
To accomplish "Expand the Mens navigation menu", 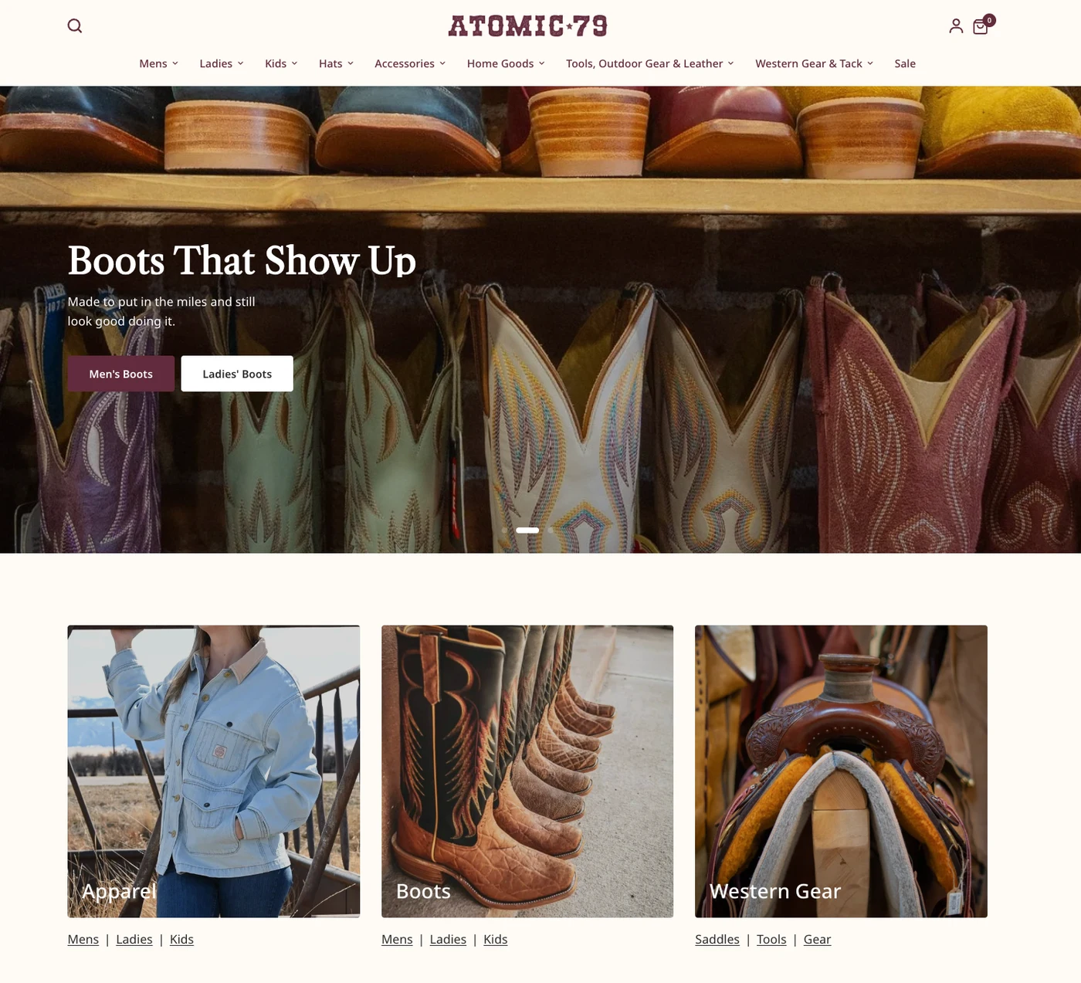I will coord(158,63).
